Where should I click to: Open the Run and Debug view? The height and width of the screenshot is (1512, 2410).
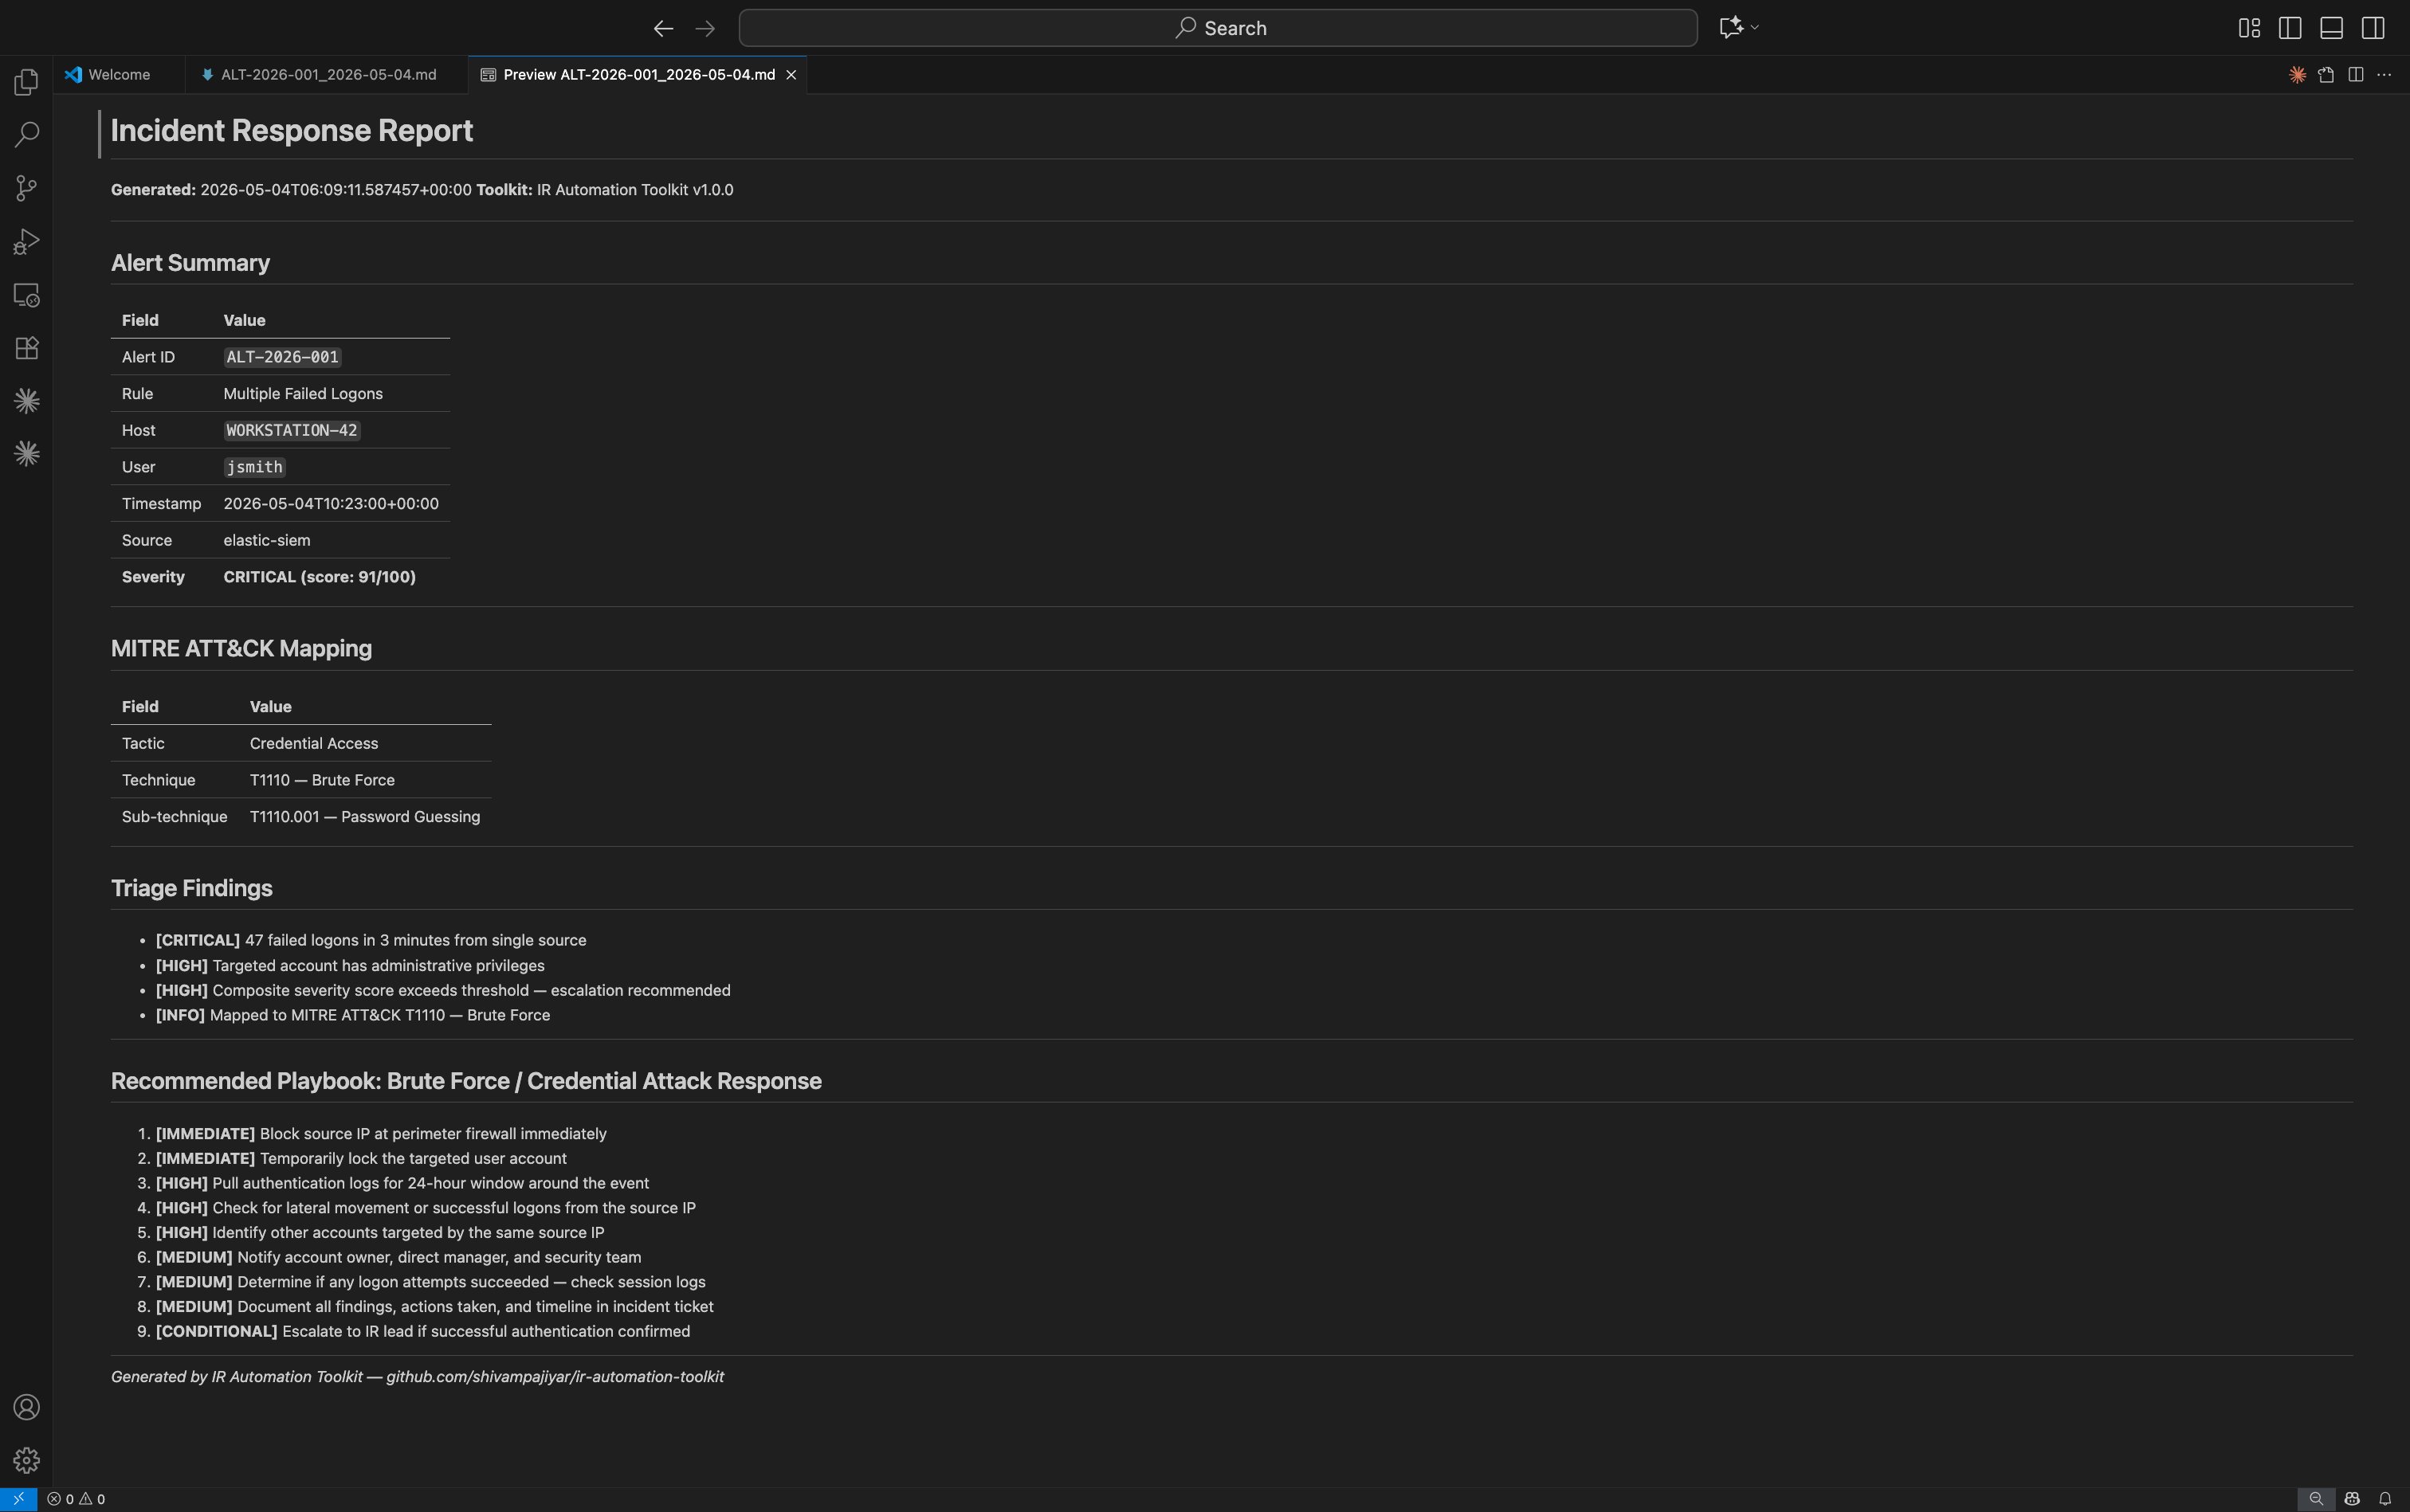pyautogui.click(x=26, y=242)
